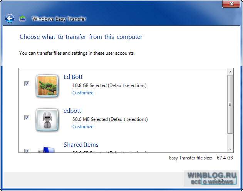Click the edbott account name
The height and width of the screenshot is (191, 243).
click(x=72, y=111)
